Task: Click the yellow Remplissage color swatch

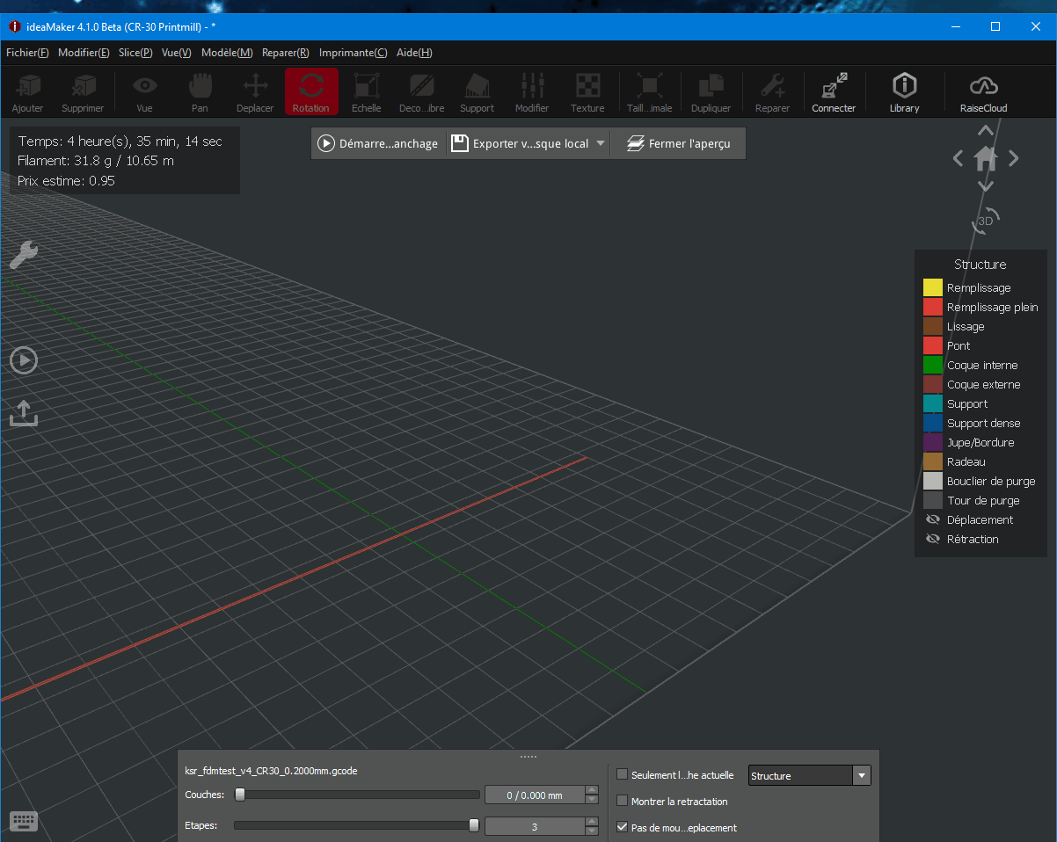Action: (x=932, y=287)
